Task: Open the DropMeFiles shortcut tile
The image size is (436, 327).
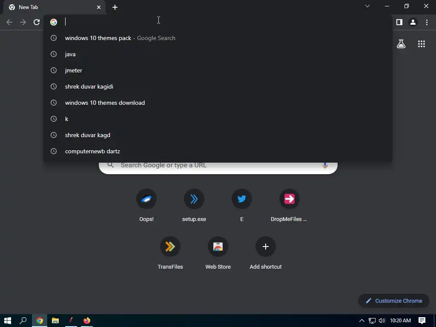Action: (289, 205)
